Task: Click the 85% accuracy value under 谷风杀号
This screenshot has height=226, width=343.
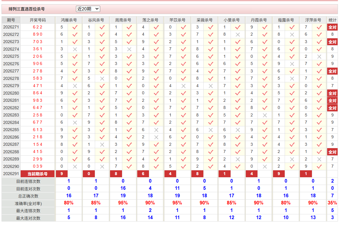Action: click(x=96, y=203)
